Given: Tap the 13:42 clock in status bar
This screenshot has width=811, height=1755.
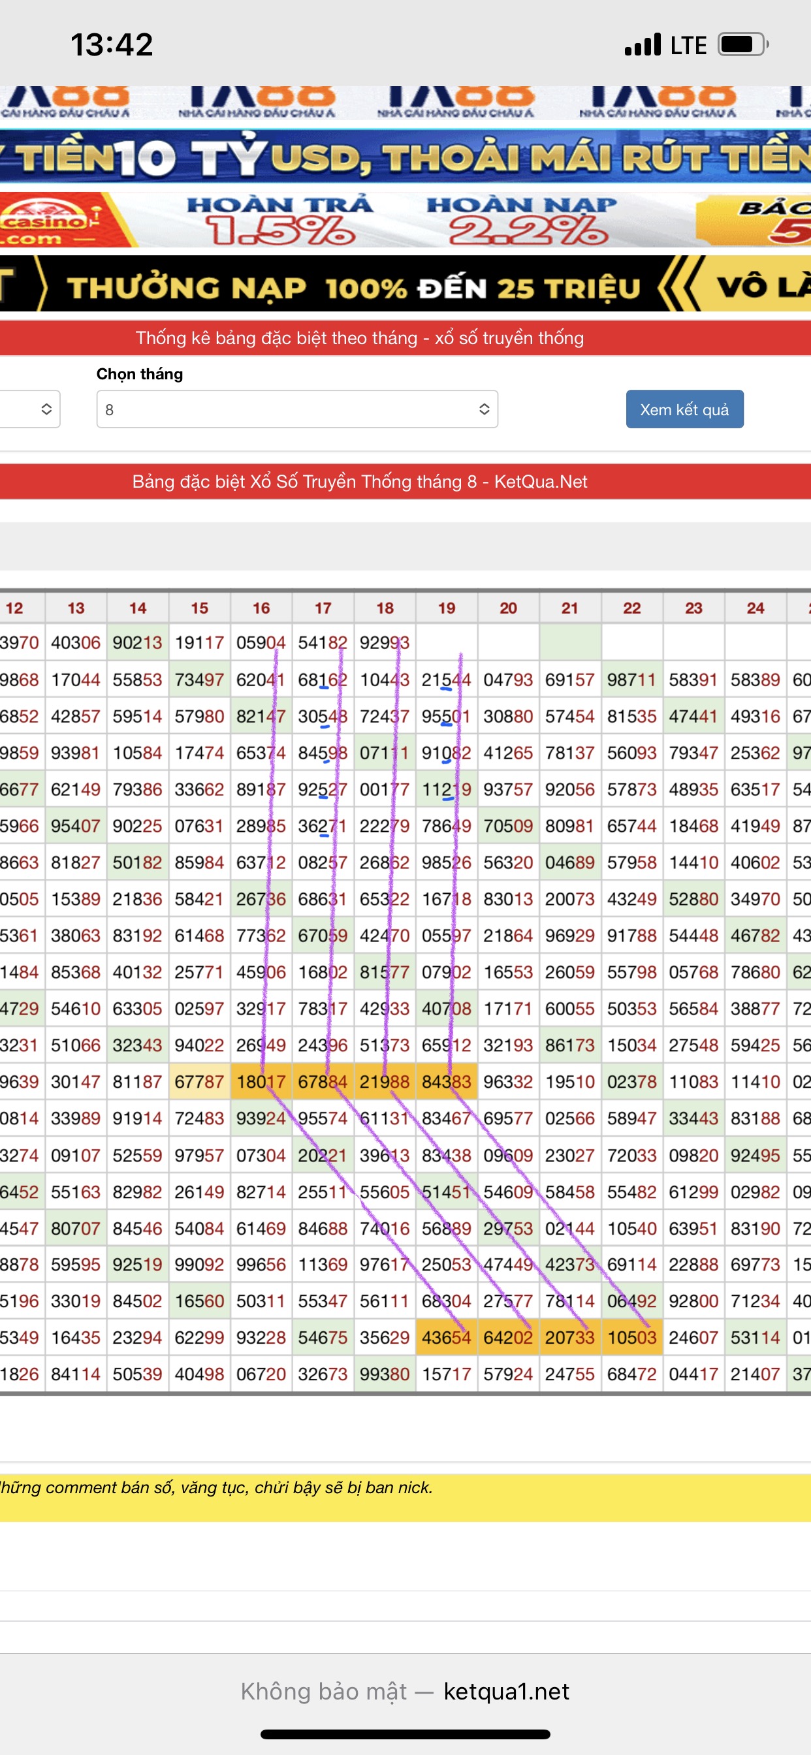Looking at the screenshot, I should pos(112,45).
